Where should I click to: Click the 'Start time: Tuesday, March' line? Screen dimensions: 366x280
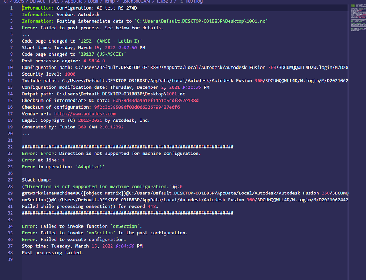point(83,48)
